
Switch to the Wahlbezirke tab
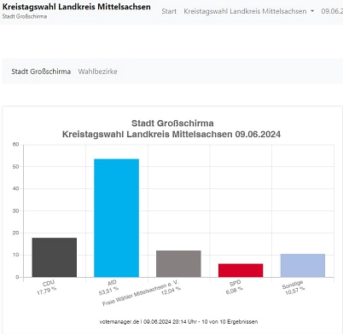pos(97,72)
